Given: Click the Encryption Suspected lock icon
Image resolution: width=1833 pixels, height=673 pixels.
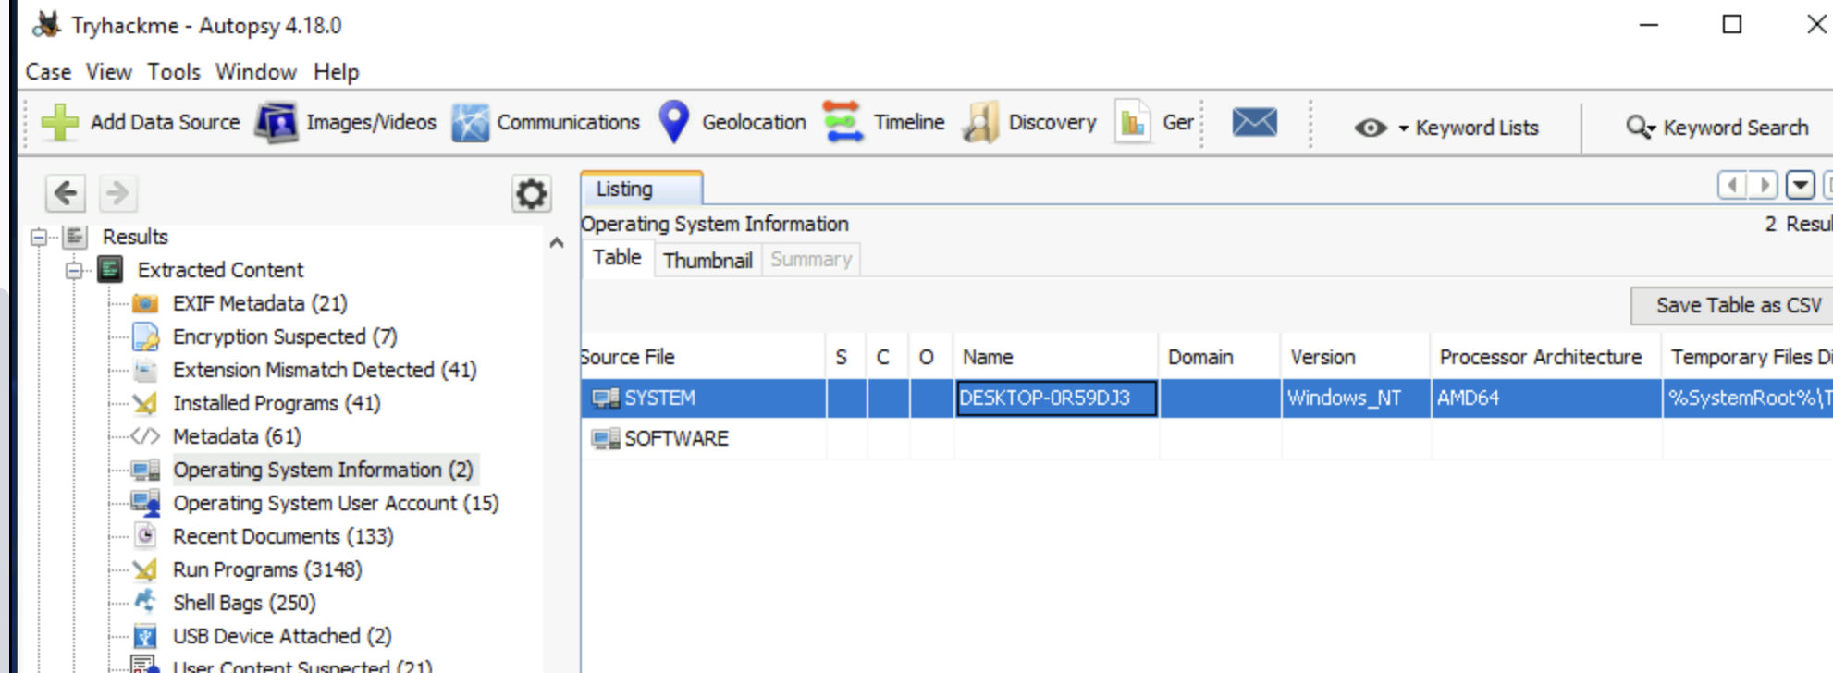Looking at the screenshot, I should pyautogui.click(x=145, y=336).
